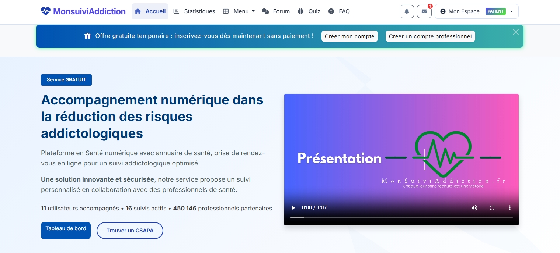Click the caret next to the PATIENT badge

point(511,11)
